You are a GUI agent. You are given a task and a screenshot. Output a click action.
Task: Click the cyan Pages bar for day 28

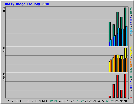[x=115, y=41]
